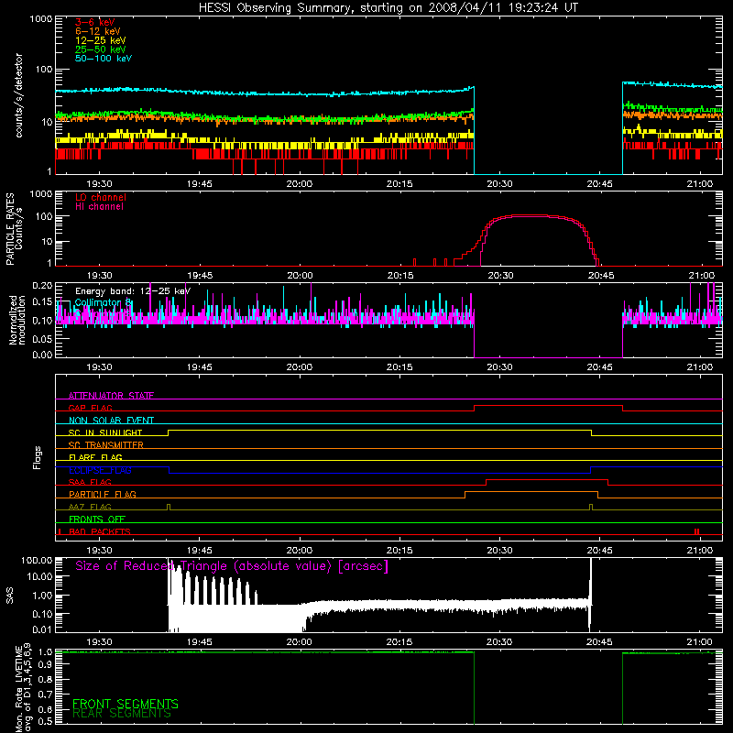This screenshot has width=733, height=733.
Task: Click the Size of Reduced Triangle label
Action: point(232,566)
